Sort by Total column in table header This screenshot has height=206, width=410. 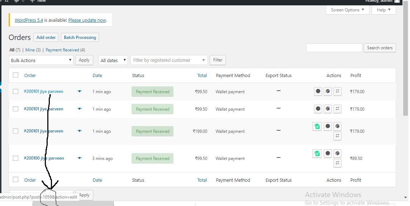[202, 76]
